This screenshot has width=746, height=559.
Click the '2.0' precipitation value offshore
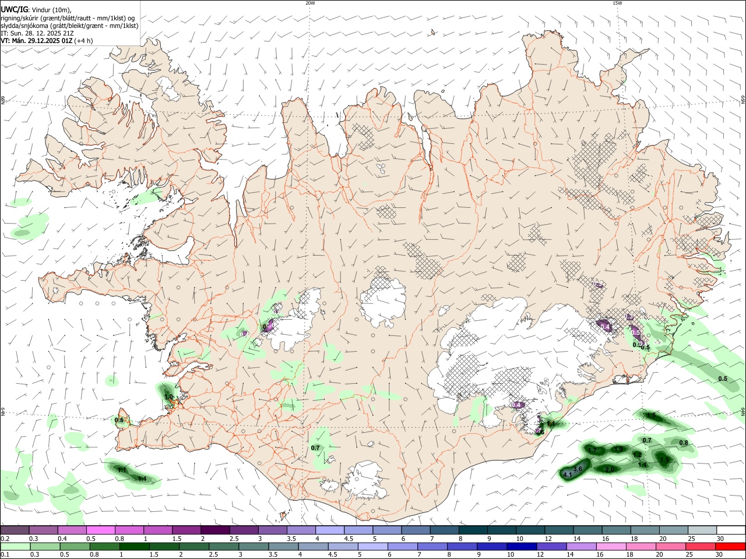610,469
